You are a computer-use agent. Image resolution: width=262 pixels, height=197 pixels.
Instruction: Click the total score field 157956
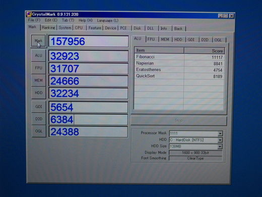point(88,41)
